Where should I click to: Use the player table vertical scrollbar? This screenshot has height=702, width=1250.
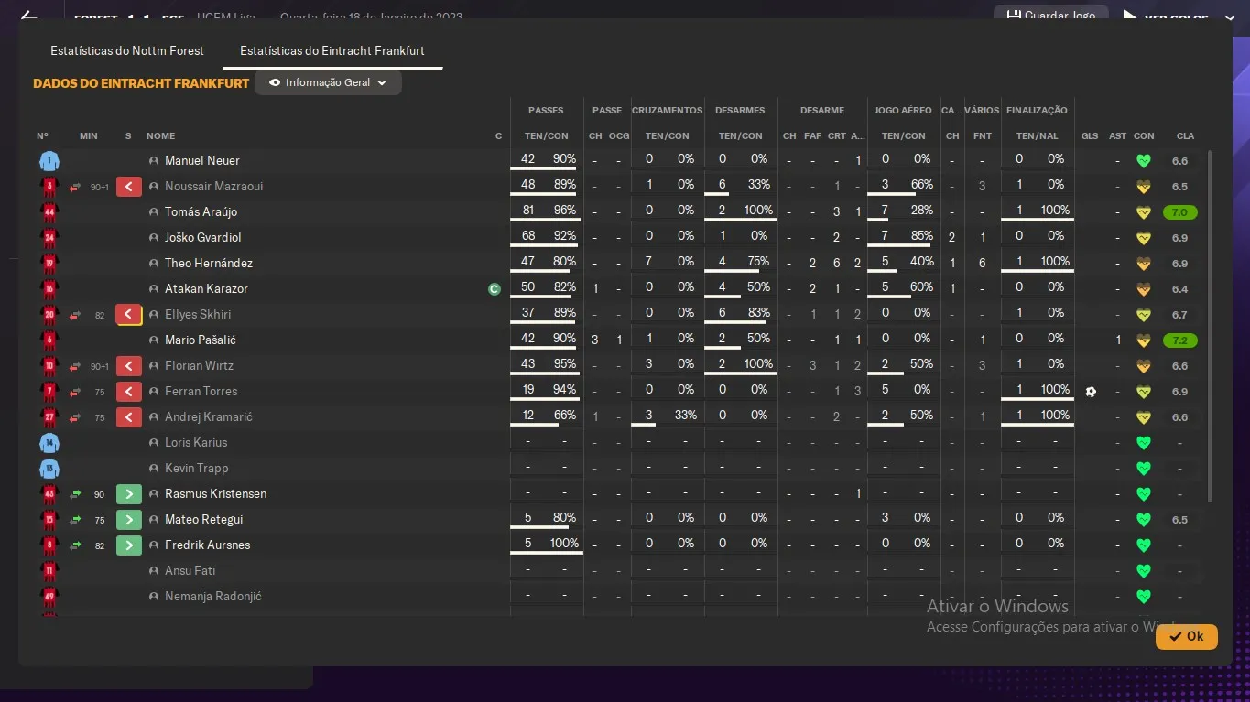[x=1210, y=326]
